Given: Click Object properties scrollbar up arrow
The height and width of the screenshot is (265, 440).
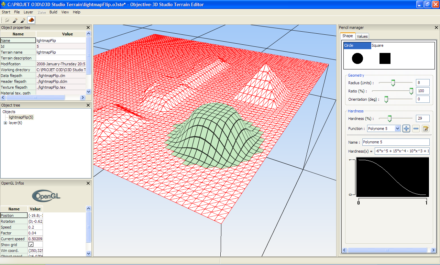Looking at the screenshot, I should click(88, 34).
